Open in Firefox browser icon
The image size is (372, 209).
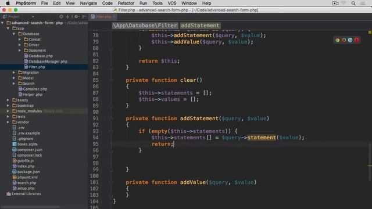[344, 40]
